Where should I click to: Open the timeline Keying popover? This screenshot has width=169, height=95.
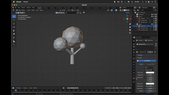tap(26, 88)
